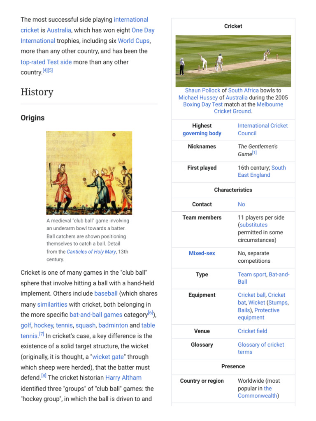Open the Cricket ball equipment link
Image resolution: width=316 pixels, height=421 pixels.
coord(252,295)
